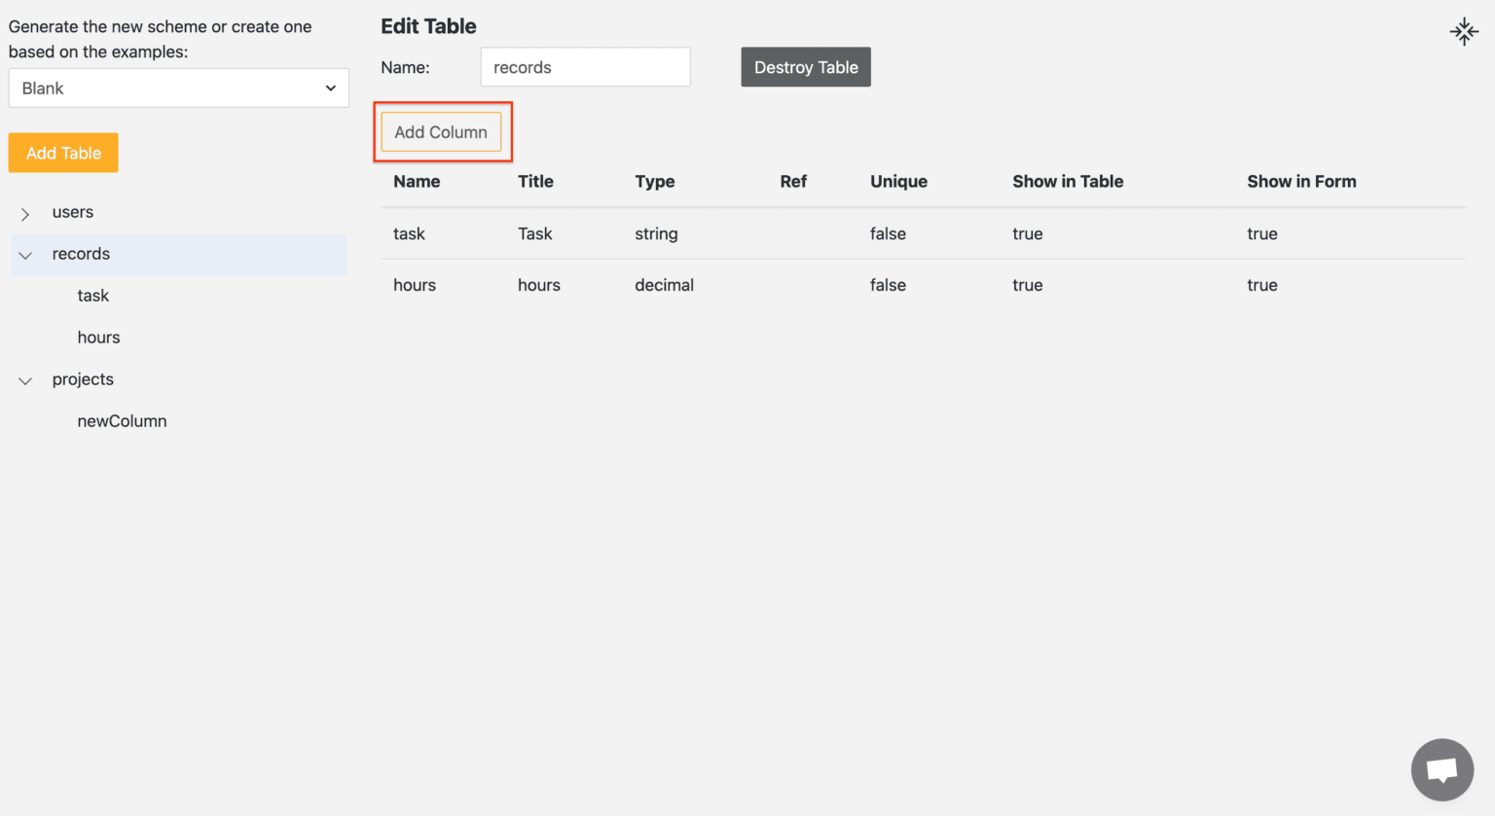This screenshot has width=1495, height=816.
Task: Select newColumn under projects
Action: click(x=123, y=421)
